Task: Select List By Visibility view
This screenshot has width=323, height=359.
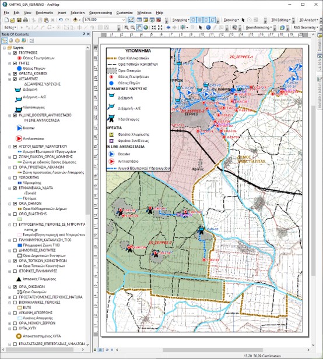Action: pos(17,41)
